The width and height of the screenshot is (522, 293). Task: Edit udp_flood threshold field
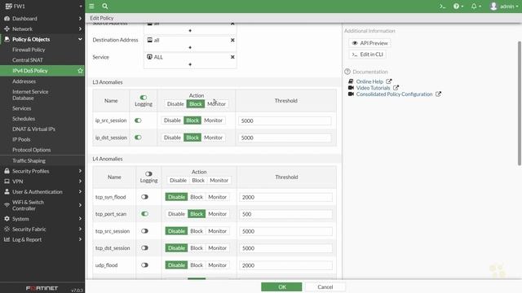285,265
